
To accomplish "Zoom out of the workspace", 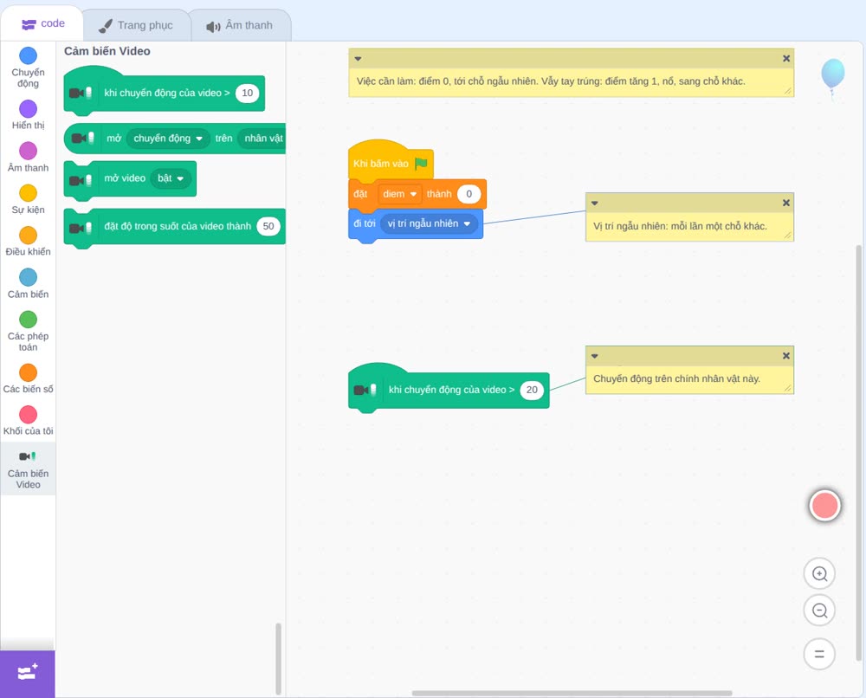I will 819,611.
